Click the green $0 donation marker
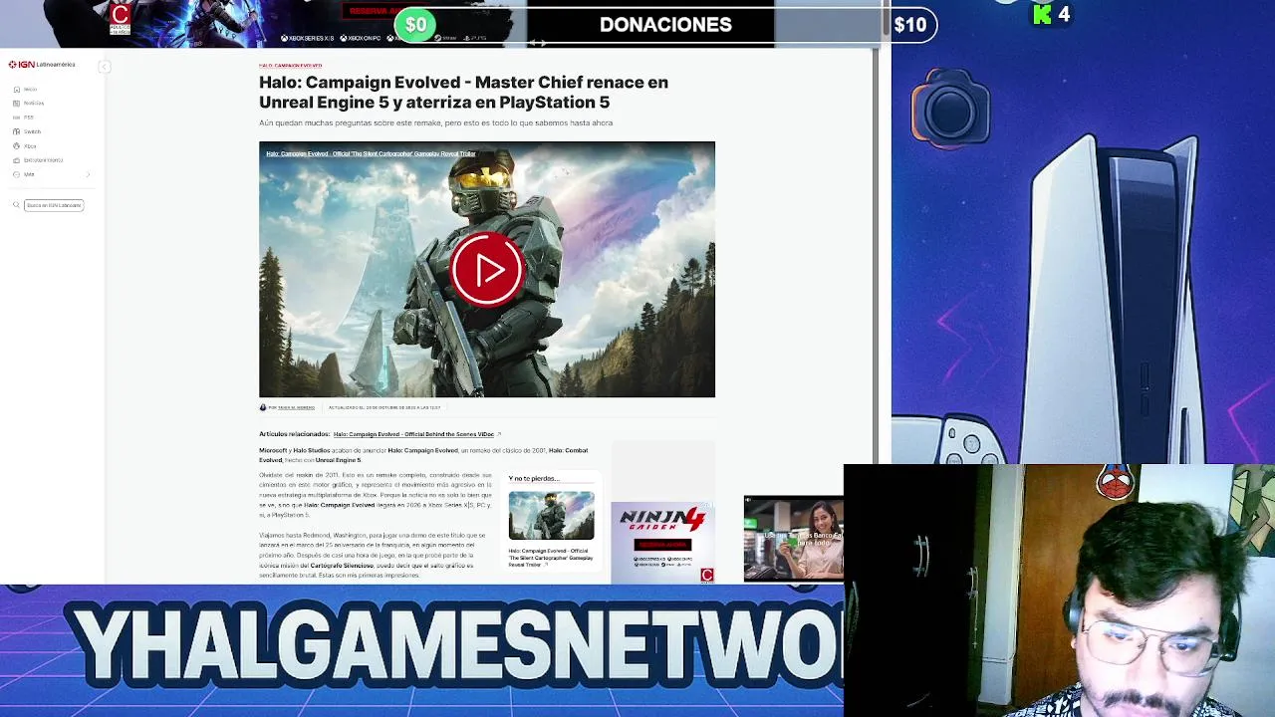The height and width of the screenshot is (717, 1275). tap(415, 25)
